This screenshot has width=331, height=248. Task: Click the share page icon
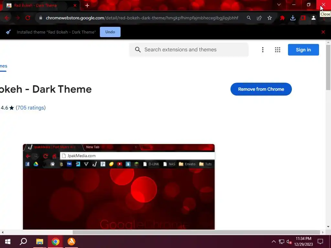(x=259, y=18)
